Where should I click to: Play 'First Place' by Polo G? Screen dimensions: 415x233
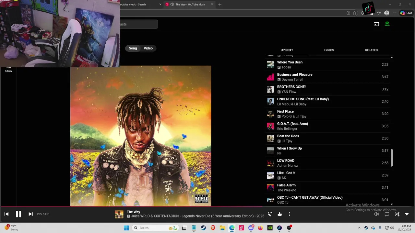click(327, 114)
